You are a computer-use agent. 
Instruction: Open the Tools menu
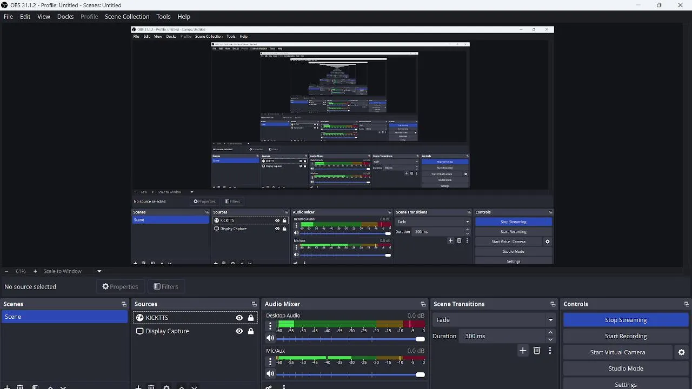pos(163,17)
